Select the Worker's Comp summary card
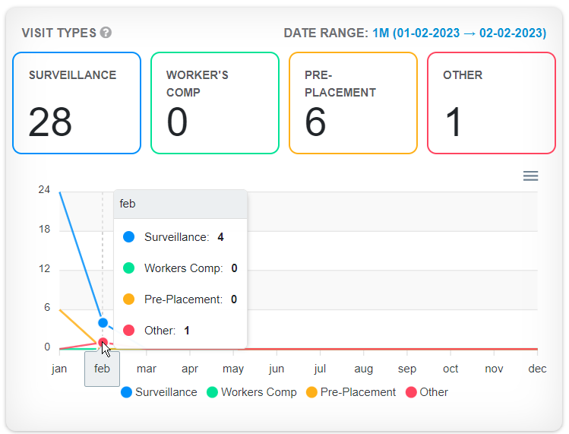The image size is (569, 434). pos(215,103)
